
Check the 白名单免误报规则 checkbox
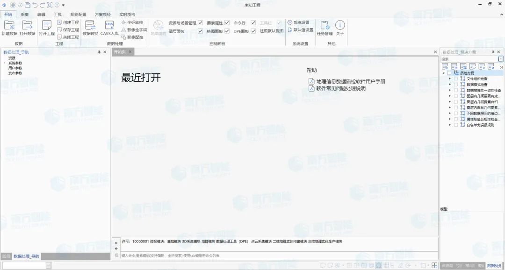pos(456,125)
